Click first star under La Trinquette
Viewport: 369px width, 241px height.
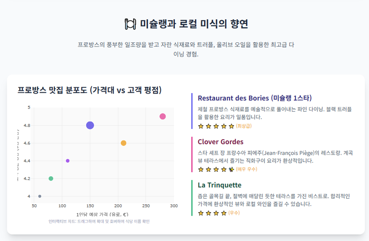point(201,213)
